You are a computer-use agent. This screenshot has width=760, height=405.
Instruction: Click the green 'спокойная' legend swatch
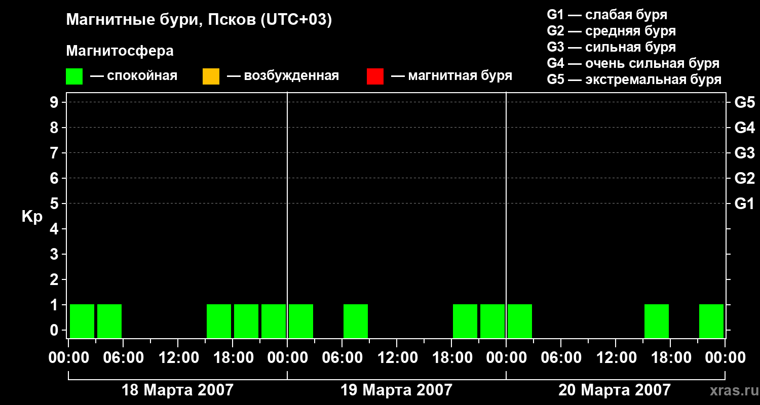coord(74,76)
